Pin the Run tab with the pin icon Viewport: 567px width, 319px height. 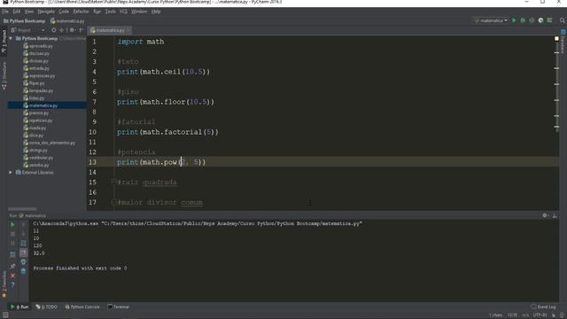tap(12, 266)
